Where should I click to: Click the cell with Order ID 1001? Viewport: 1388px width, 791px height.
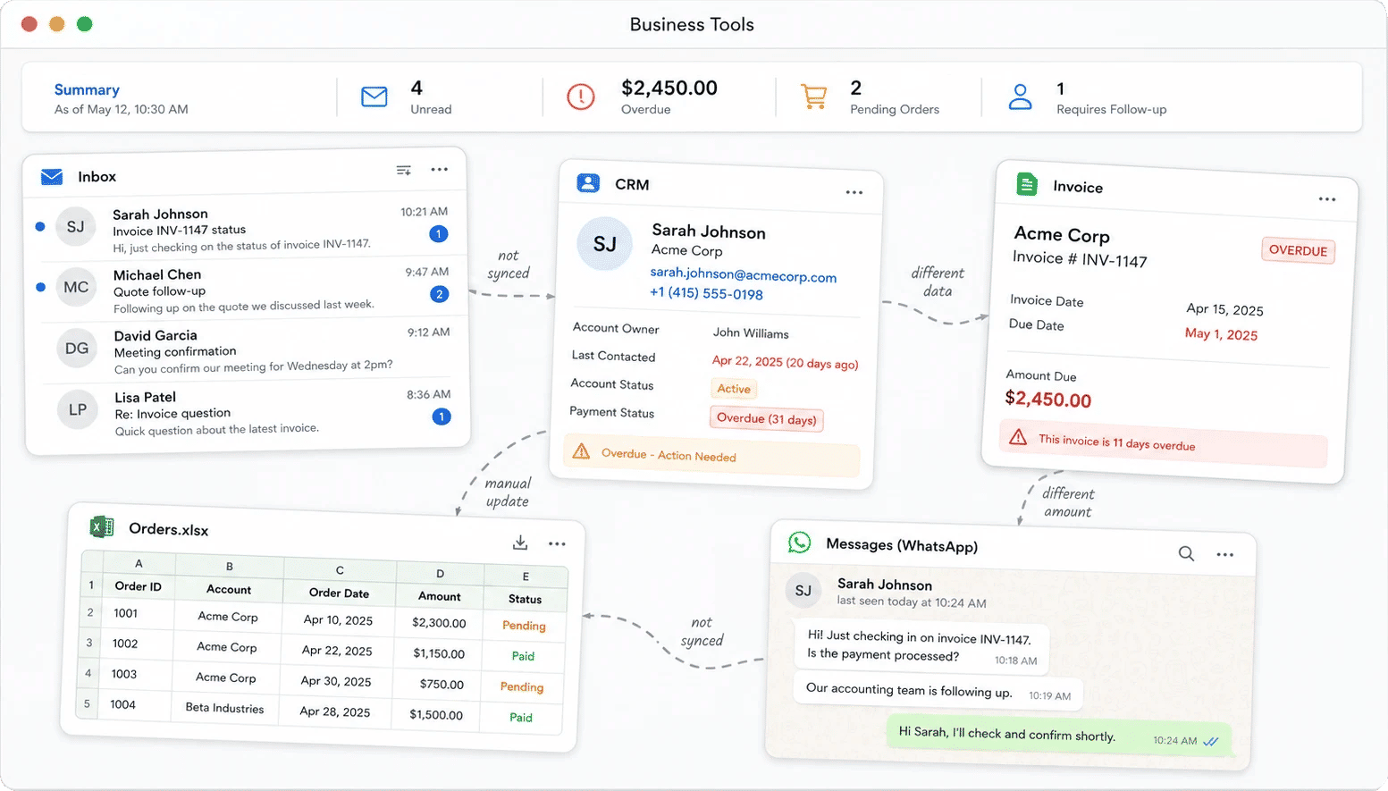point(137,614)
